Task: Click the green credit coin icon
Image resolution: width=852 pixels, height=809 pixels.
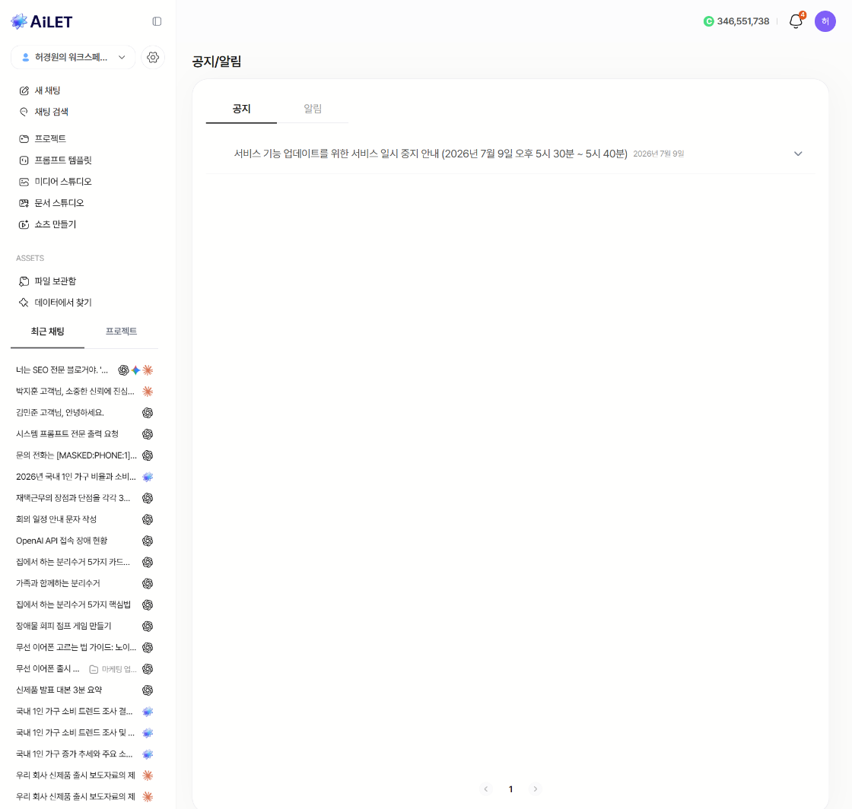Action: (x=708, y=22)
